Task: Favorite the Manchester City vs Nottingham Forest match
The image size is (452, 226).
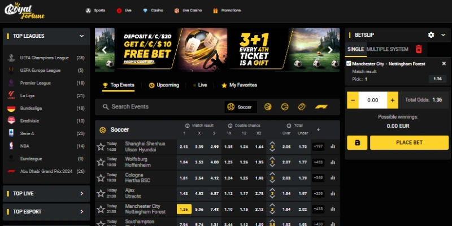Action: tap(101, 209)
